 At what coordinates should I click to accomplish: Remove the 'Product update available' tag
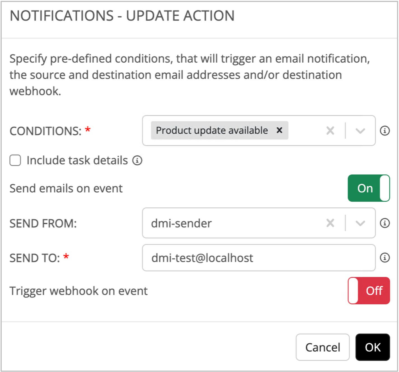(x=279, y=130)
